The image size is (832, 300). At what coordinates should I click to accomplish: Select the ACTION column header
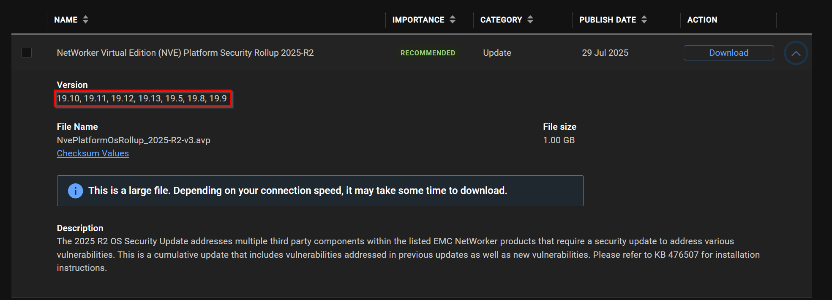702,19
